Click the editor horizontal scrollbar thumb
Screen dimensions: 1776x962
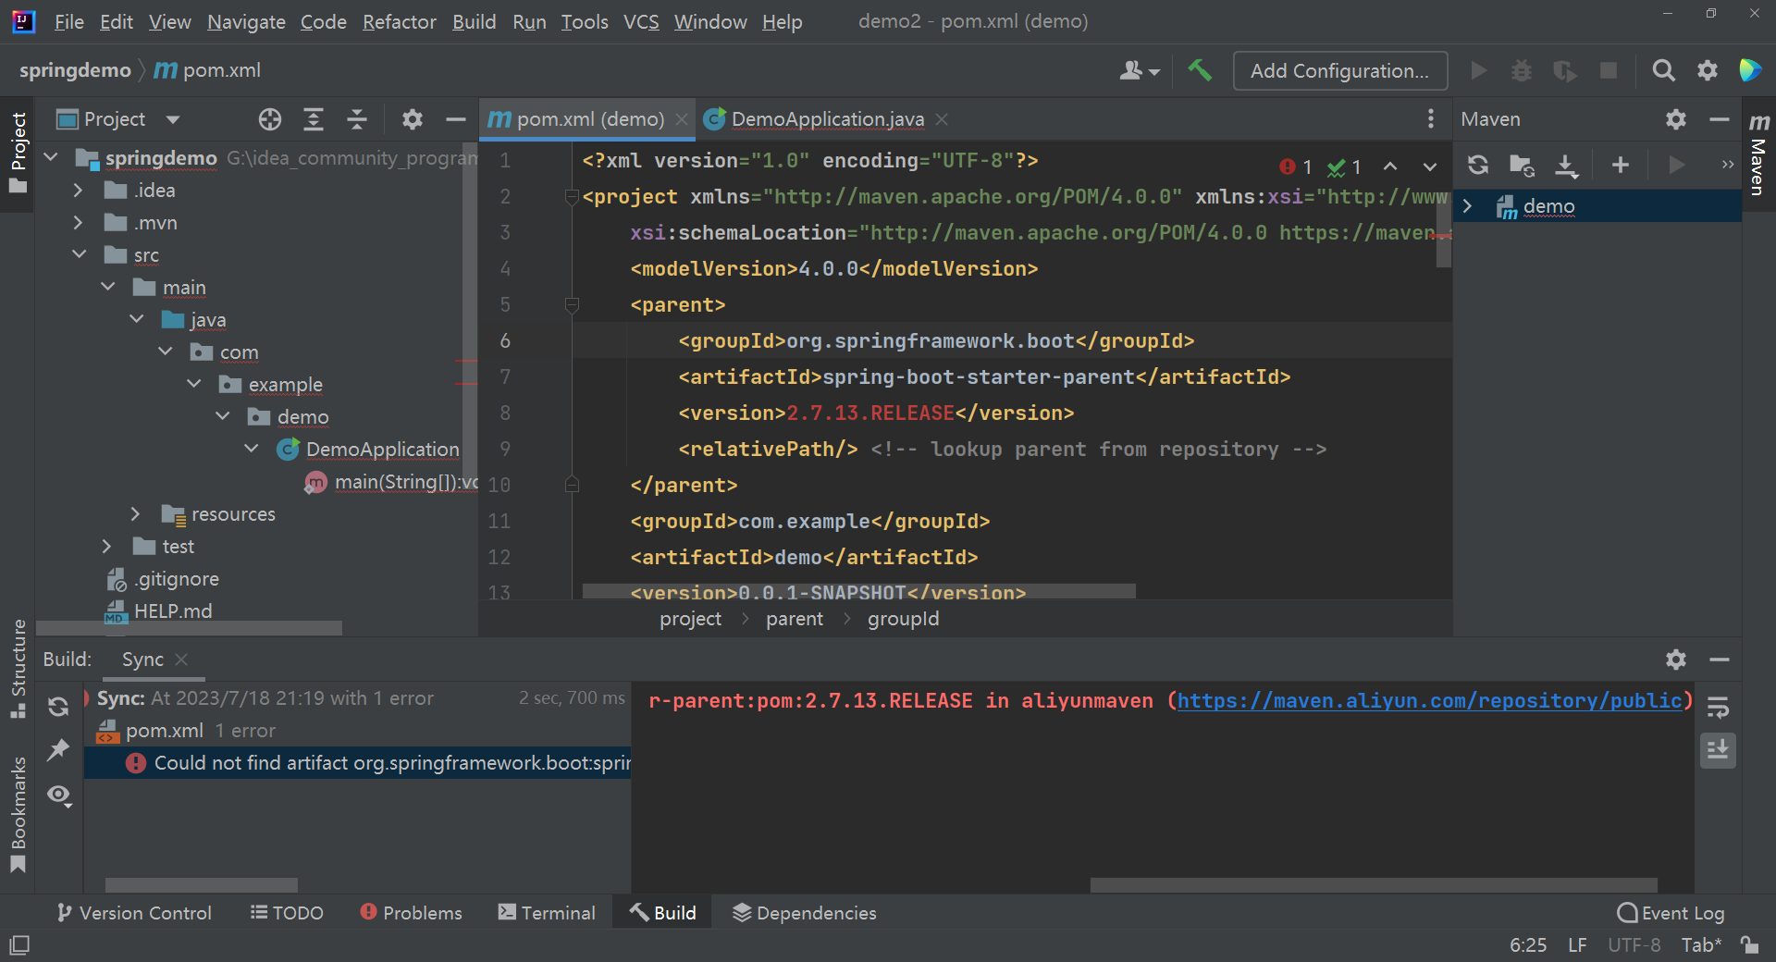pyautogui.click(x=858, y=592)
